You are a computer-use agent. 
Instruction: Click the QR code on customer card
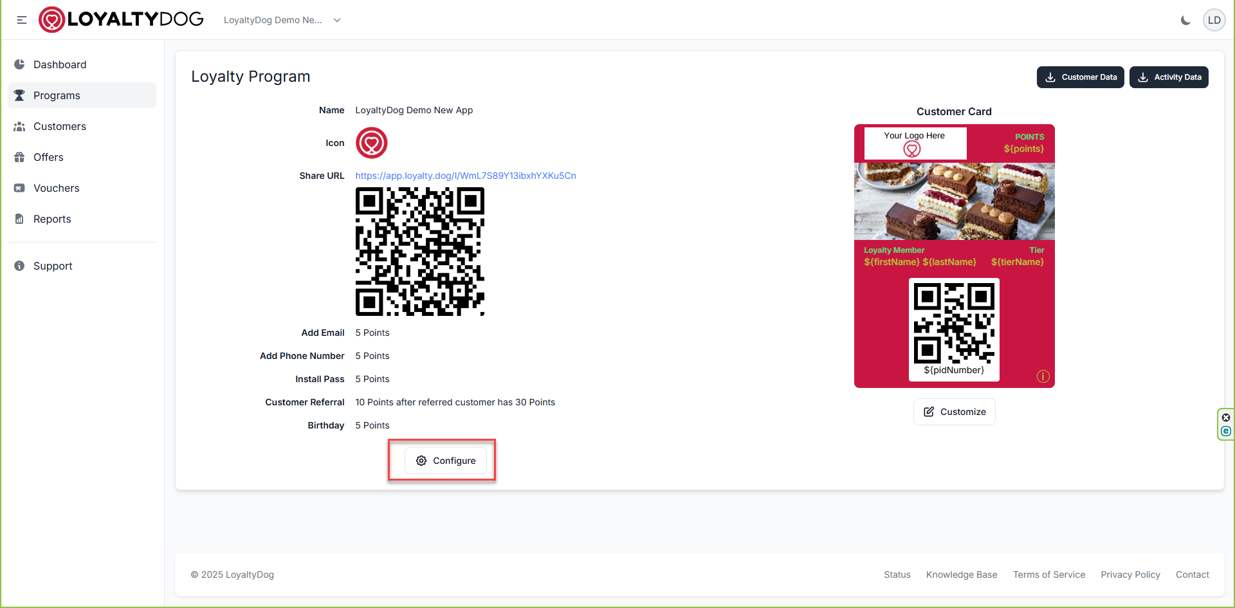coord(954,324)
